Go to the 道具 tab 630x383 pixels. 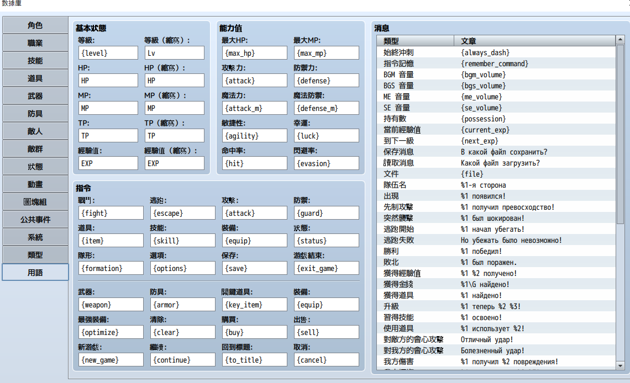(35, 78)
